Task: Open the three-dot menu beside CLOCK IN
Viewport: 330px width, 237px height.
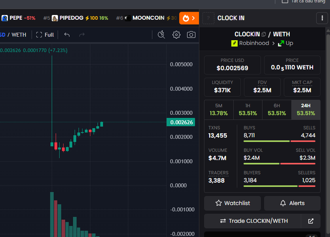Action: point(322,18)
